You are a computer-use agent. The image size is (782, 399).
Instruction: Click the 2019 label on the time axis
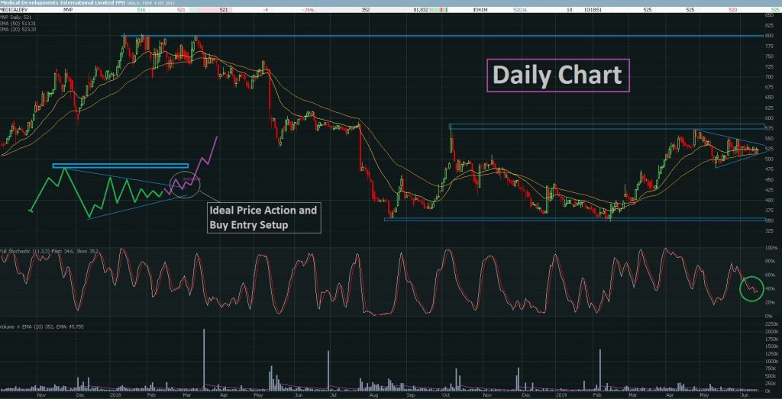(x=563, y=394)
